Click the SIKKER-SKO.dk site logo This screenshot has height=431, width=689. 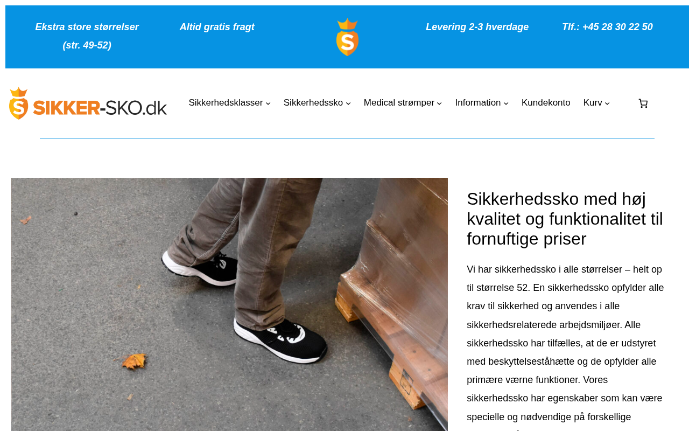pyautogui.click(x=88, y=103)
